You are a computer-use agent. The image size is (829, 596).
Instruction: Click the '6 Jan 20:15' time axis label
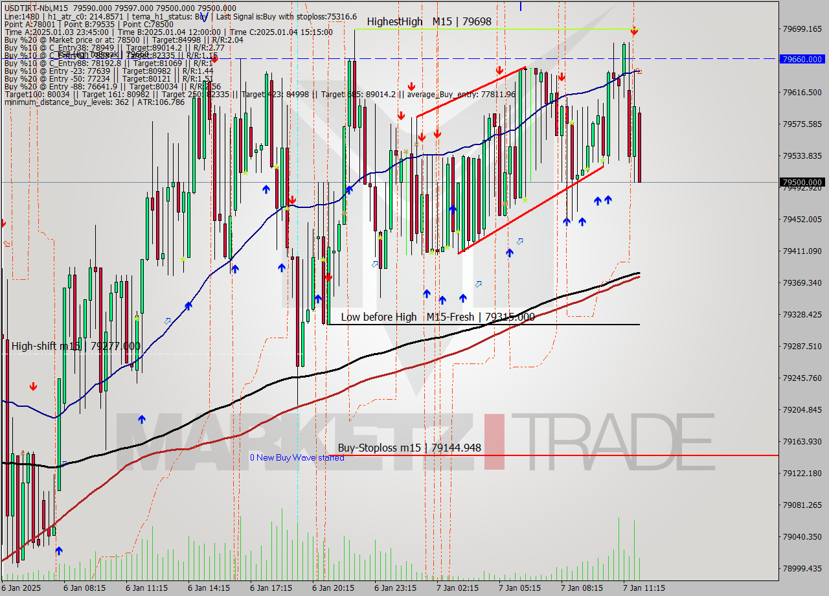(x=333, y=588)
